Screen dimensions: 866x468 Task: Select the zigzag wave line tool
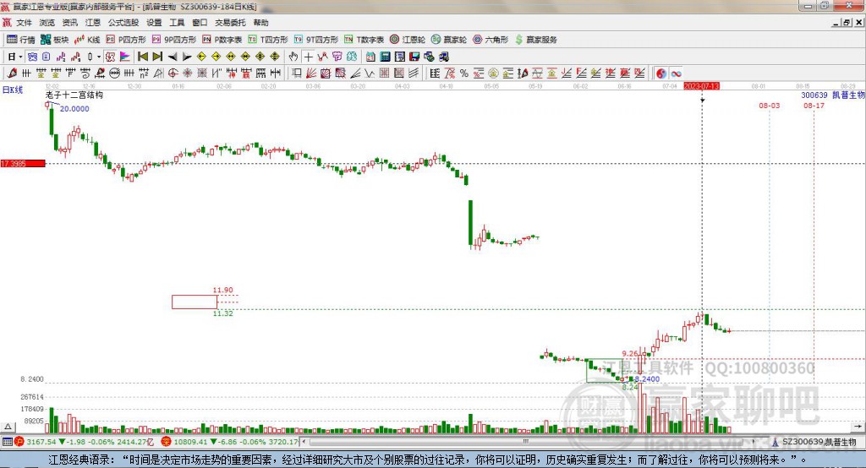pyautogui.click(x=369, y=73)
